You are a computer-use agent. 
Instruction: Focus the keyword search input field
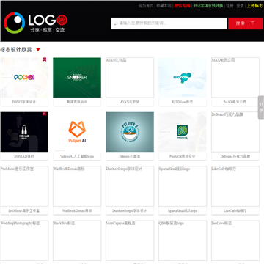click(x=169, y=23)
